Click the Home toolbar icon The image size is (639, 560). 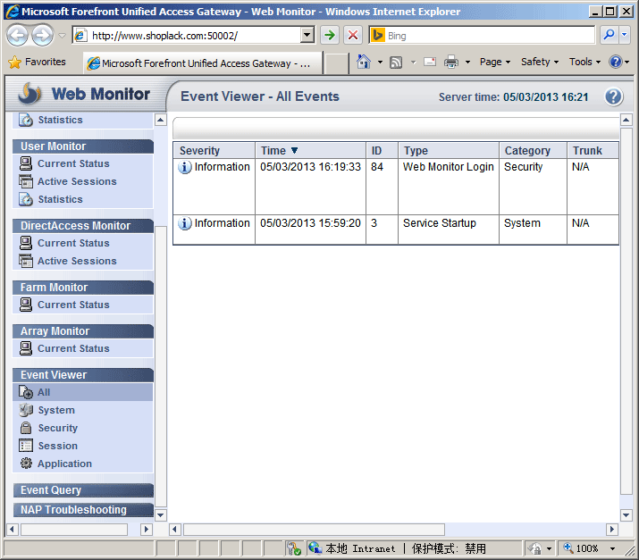coord(364,62)
